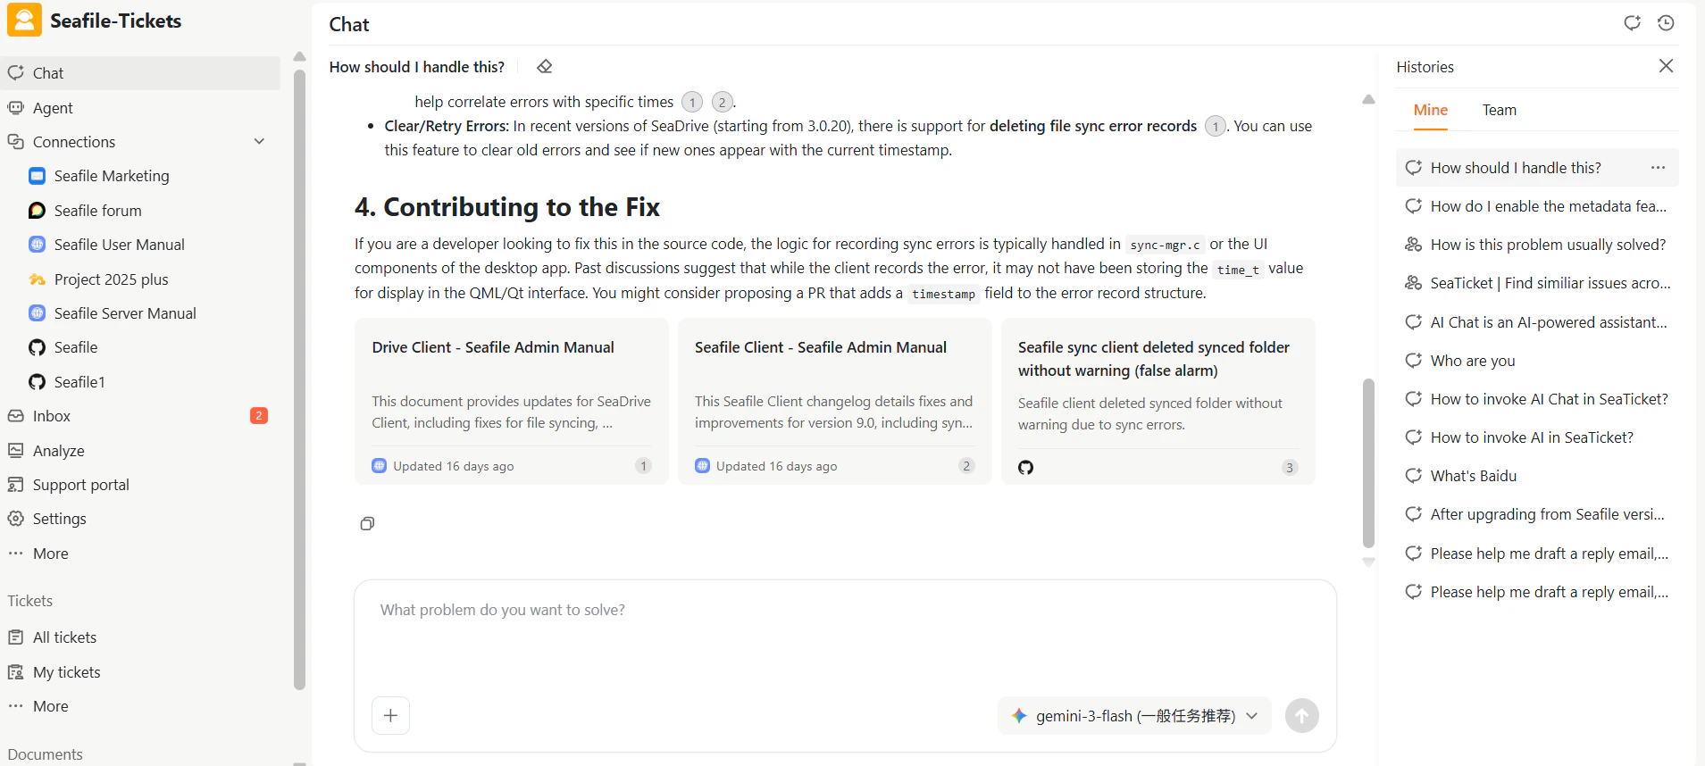Click the chat scroll down arrow
Viewport: 1705px width, 766px height.
[1368, 562]
